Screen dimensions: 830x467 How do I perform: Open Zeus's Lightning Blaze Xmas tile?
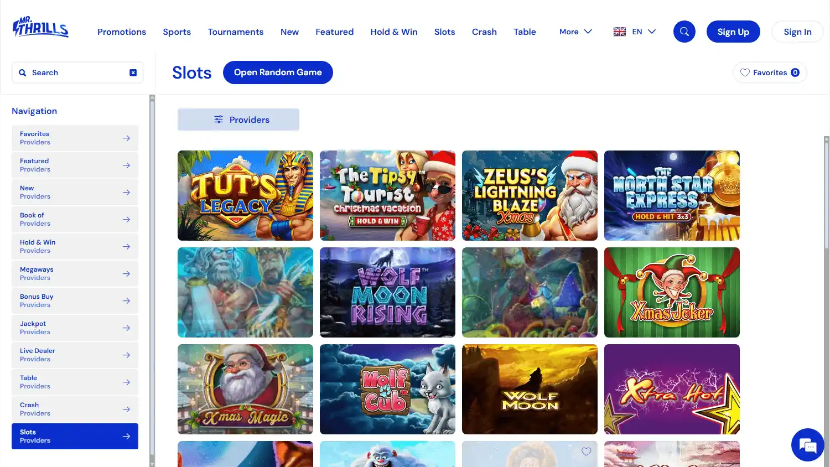tap(530, 195)
